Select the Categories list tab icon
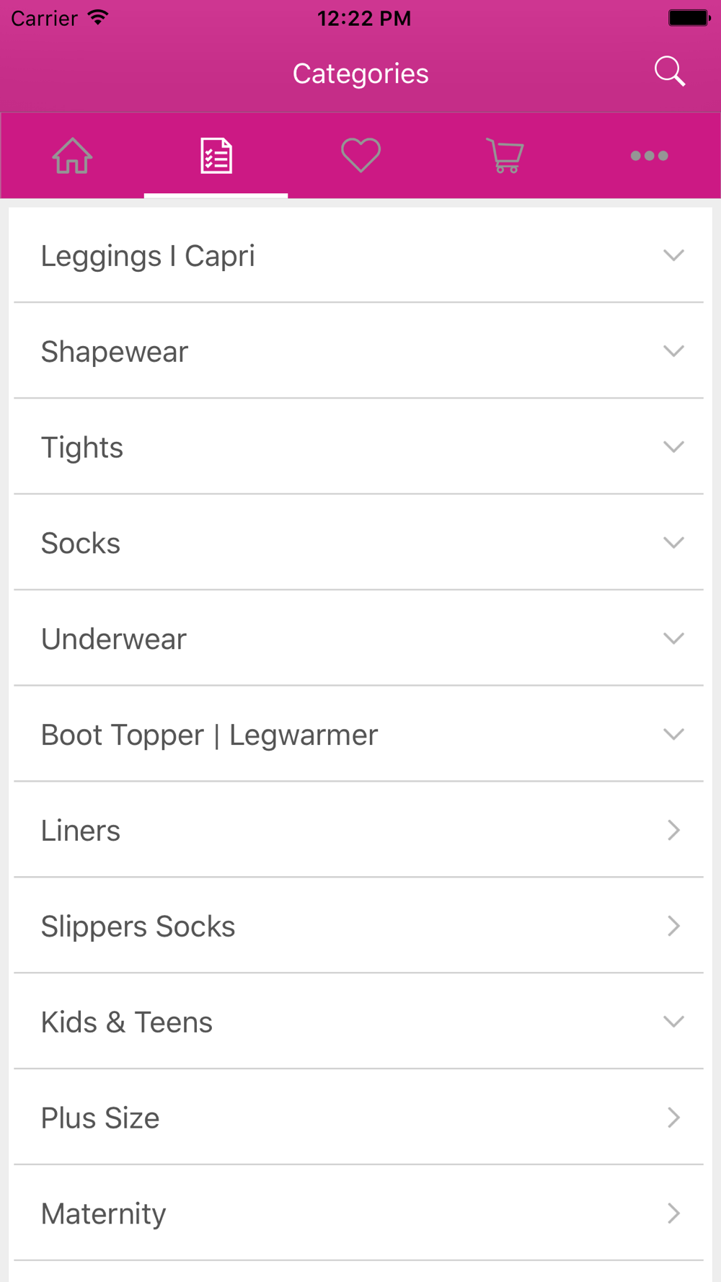The width and height of the screenshot is (721, 1282). 216,156
